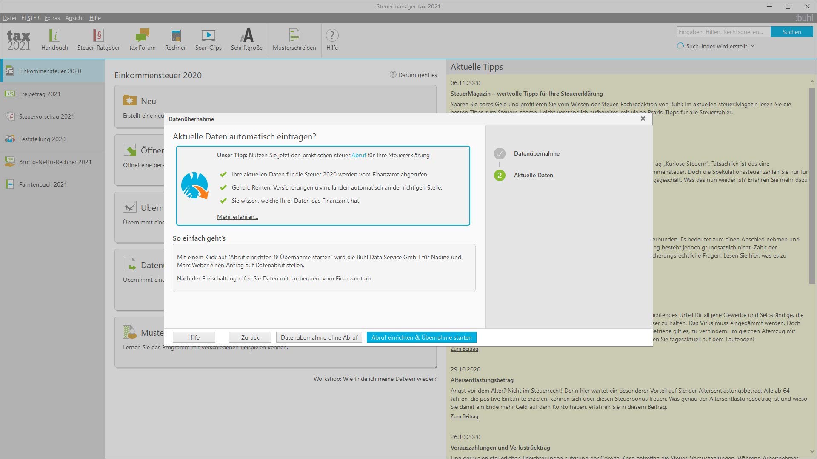The width and height of the screenshot is (817, 459).
Task: Click the Darum geht es help icon
Action: point(393,74)
